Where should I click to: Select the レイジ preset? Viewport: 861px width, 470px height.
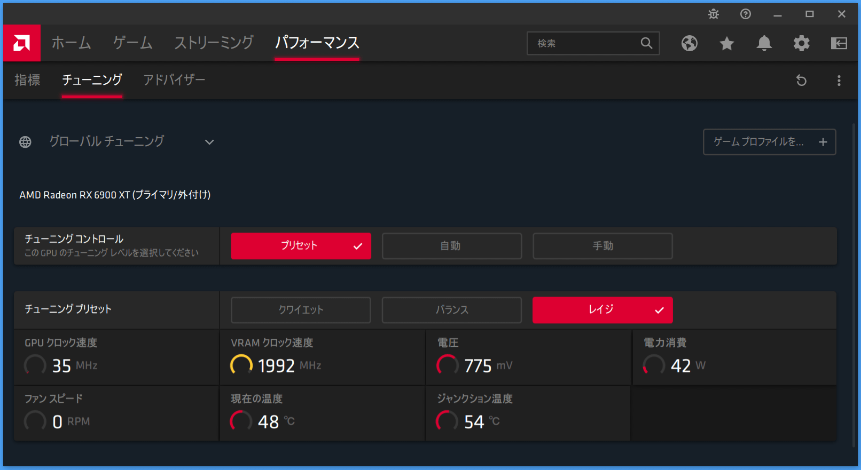point(602,310)
